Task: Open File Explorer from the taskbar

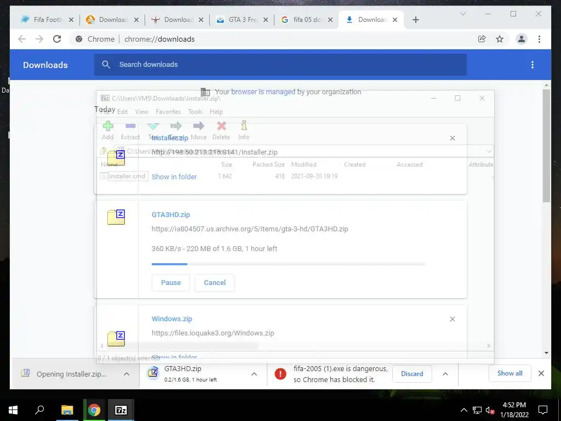Action: [x=67, y=410]
